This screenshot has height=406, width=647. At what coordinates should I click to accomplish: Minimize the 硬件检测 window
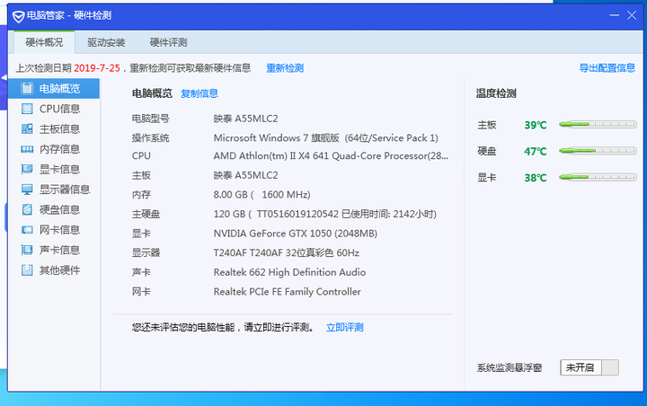tap(614, 15)
